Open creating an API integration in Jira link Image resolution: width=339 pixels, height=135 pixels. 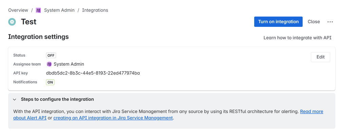click(113, 118)
